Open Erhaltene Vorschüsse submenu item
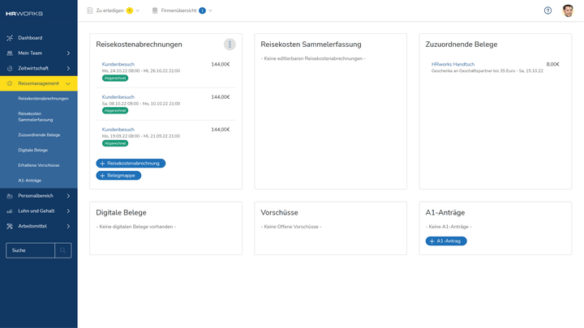Image resolution: width=584 pixels, height=328 pixels. coord(39,165)
